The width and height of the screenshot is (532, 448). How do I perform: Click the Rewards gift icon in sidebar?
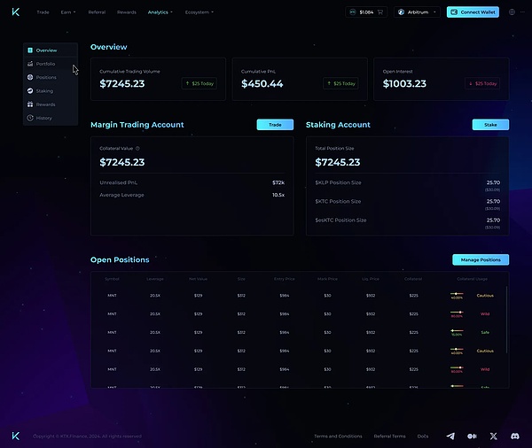[x=30, y=104]
